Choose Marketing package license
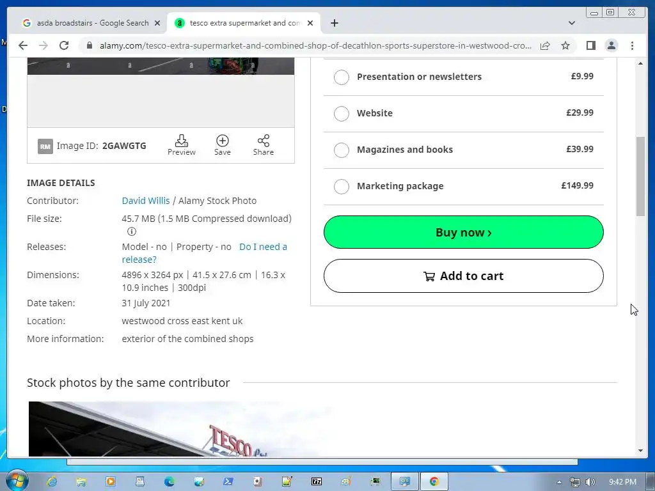655x491 pixels. pyautogui.click(x=342, y=186)
